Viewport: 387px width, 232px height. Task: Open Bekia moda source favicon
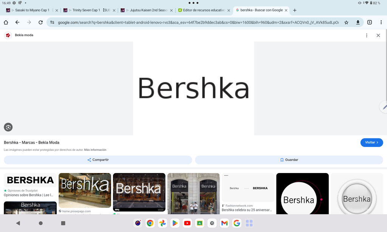(8, 35)
